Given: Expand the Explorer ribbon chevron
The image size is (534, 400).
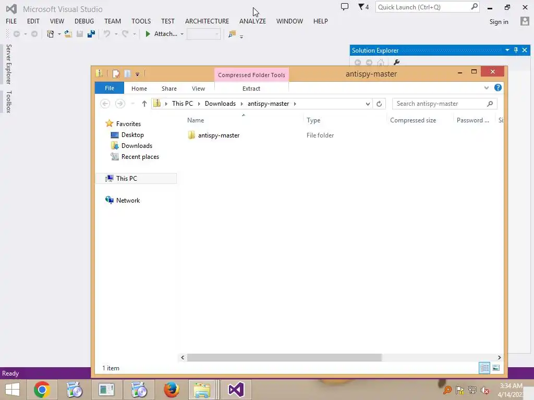Looking at the screenshot, I should [487, 87].
